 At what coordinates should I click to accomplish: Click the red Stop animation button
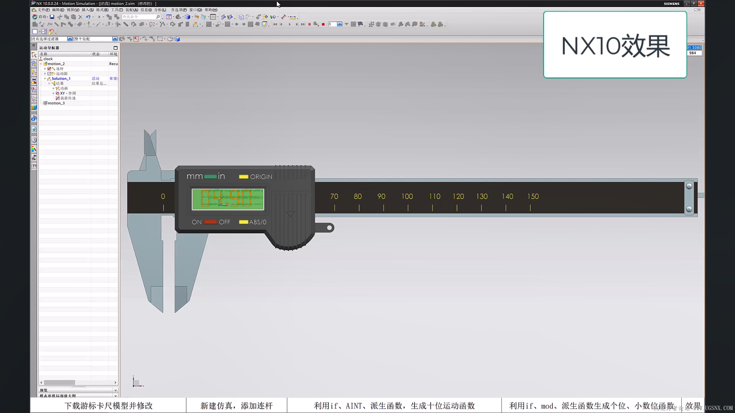tap(323, 24)
